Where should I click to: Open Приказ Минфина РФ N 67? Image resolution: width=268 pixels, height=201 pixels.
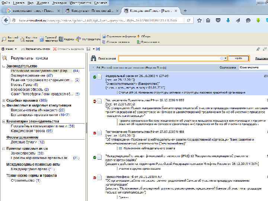(x=134, y=177)
